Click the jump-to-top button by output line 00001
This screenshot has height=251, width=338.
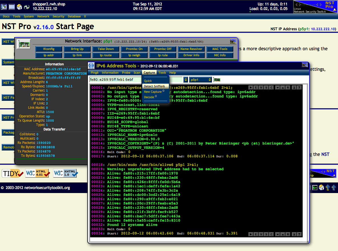point(294,87)
